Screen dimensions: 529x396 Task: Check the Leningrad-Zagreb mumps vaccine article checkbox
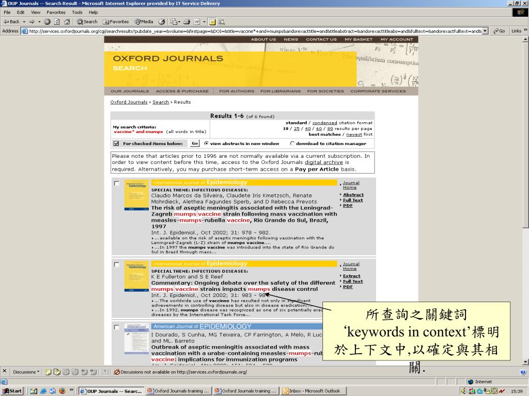[x=116, y=183]
